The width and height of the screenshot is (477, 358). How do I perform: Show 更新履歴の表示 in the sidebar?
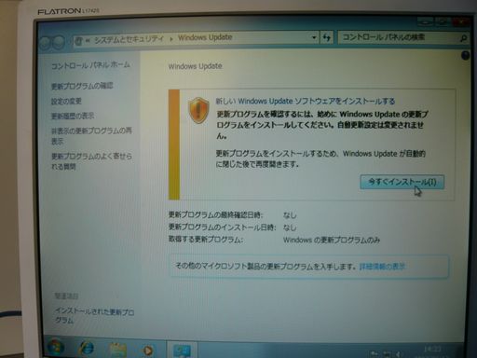pos(73,116)
